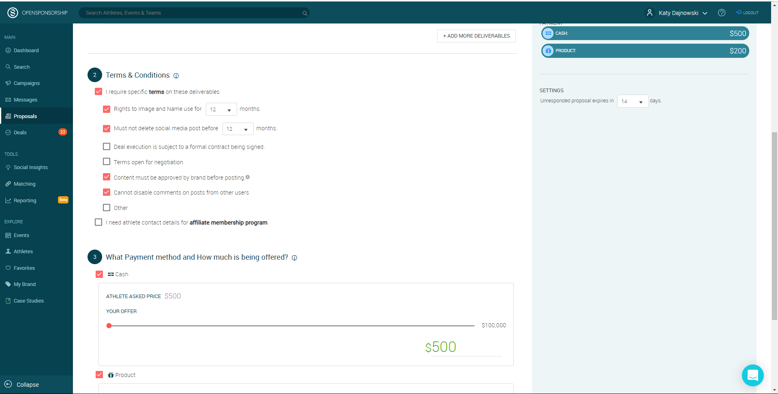Click the $100,000 slider maximum label

point(494,325)
